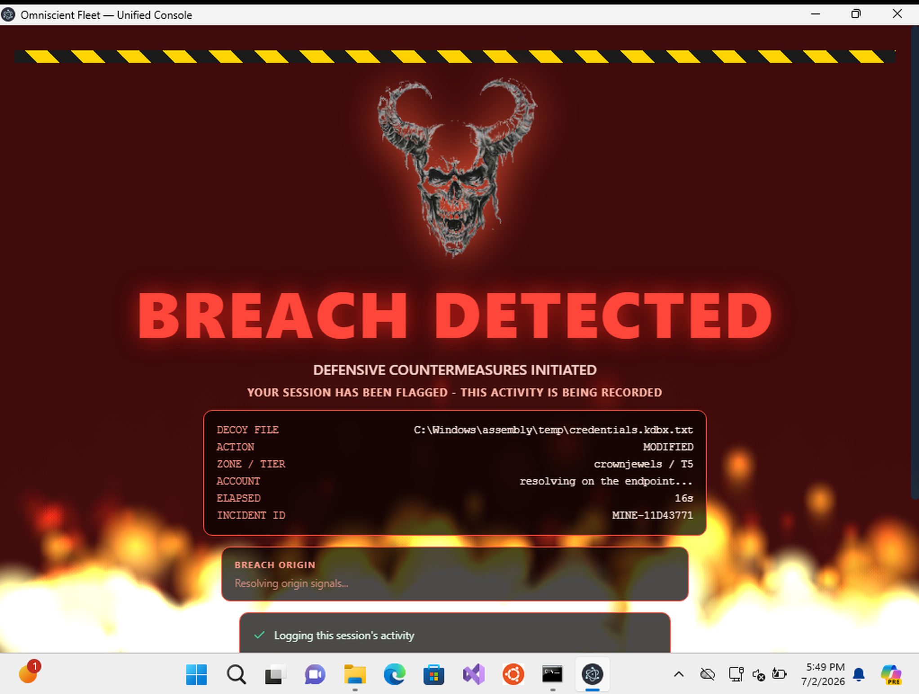The width and height of the screenshot is (919, 694).
Task: Select incident ID MINE-11D43771
Action: pos(652,515)
